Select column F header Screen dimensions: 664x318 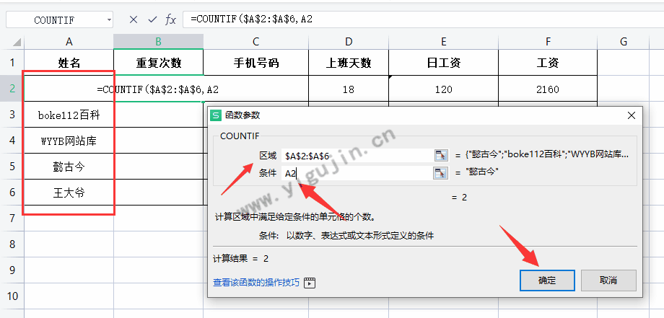point(548,41)
